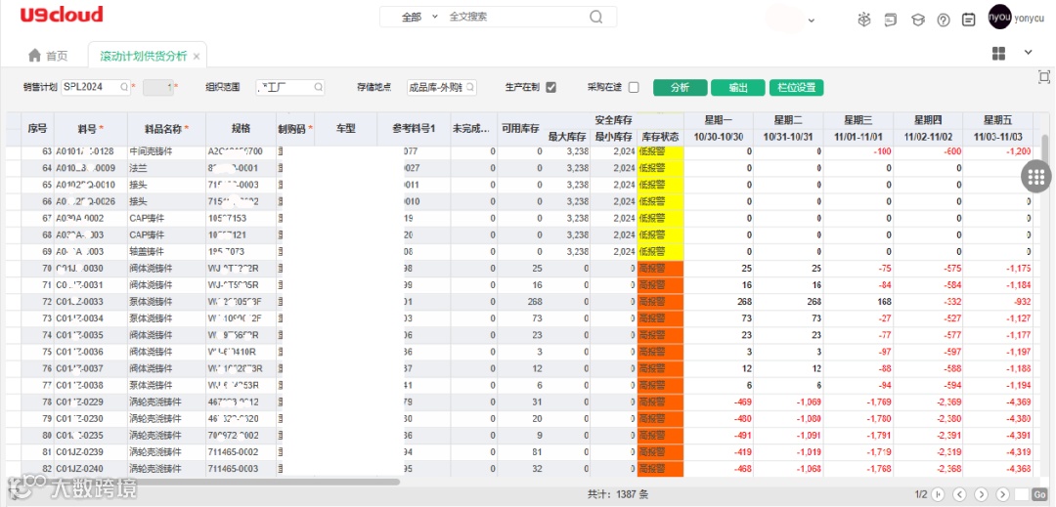
Task: Open the app box icon in header
Action: (864, 21)
